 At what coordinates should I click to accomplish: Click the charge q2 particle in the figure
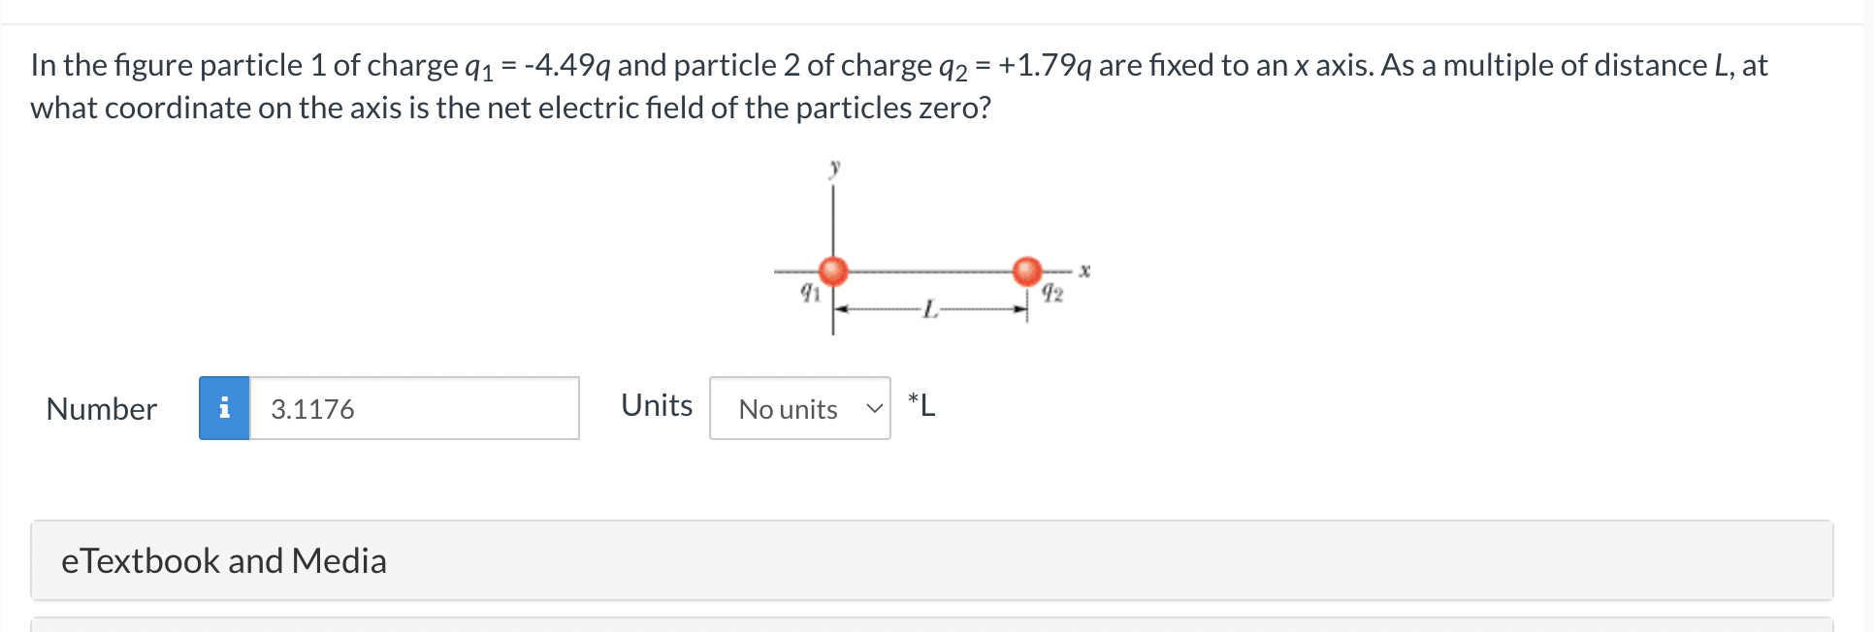click(x=1026, y=269)
